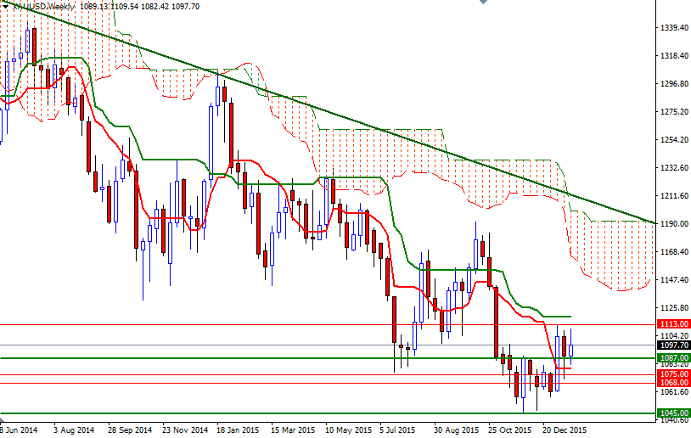Click the 3 Aug 2014 date label

point(74,430)
